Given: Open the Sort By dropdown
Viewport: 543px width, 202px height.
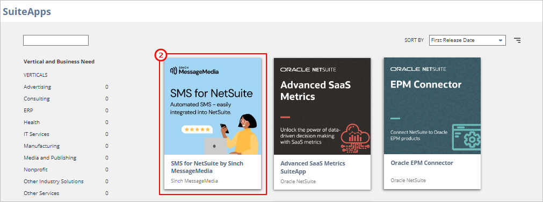Looking at the screenshot, I should [467, 40].
